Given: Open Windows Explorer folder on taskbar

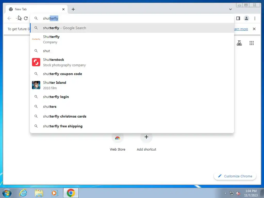Looking at the screenshot, I should point(39,193).
